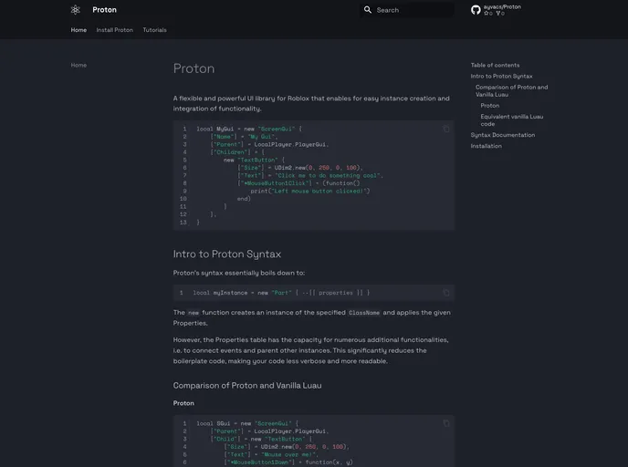Select the Home tab in header
The width and height of the screenshot is (628, 467).
coord(78,30)
